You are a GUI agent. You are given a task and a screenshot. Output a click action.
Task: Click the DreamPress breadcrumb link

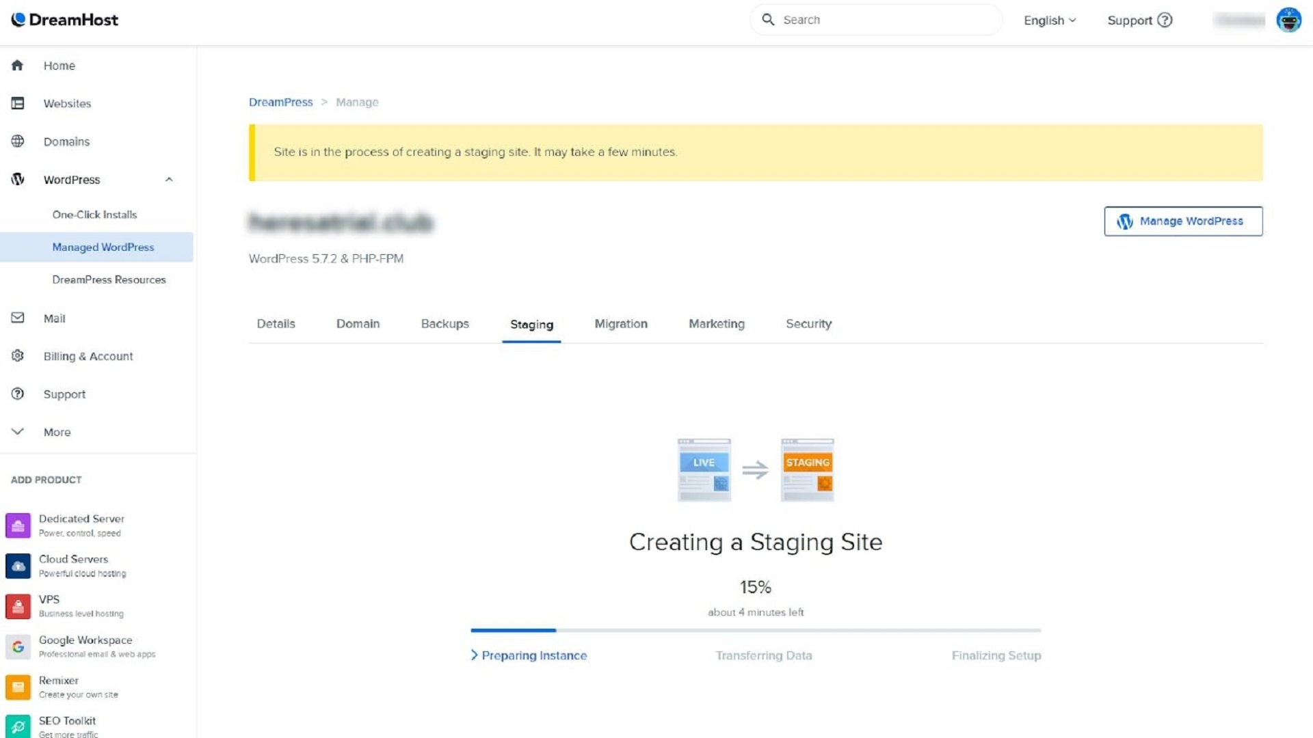click(281, 102)
